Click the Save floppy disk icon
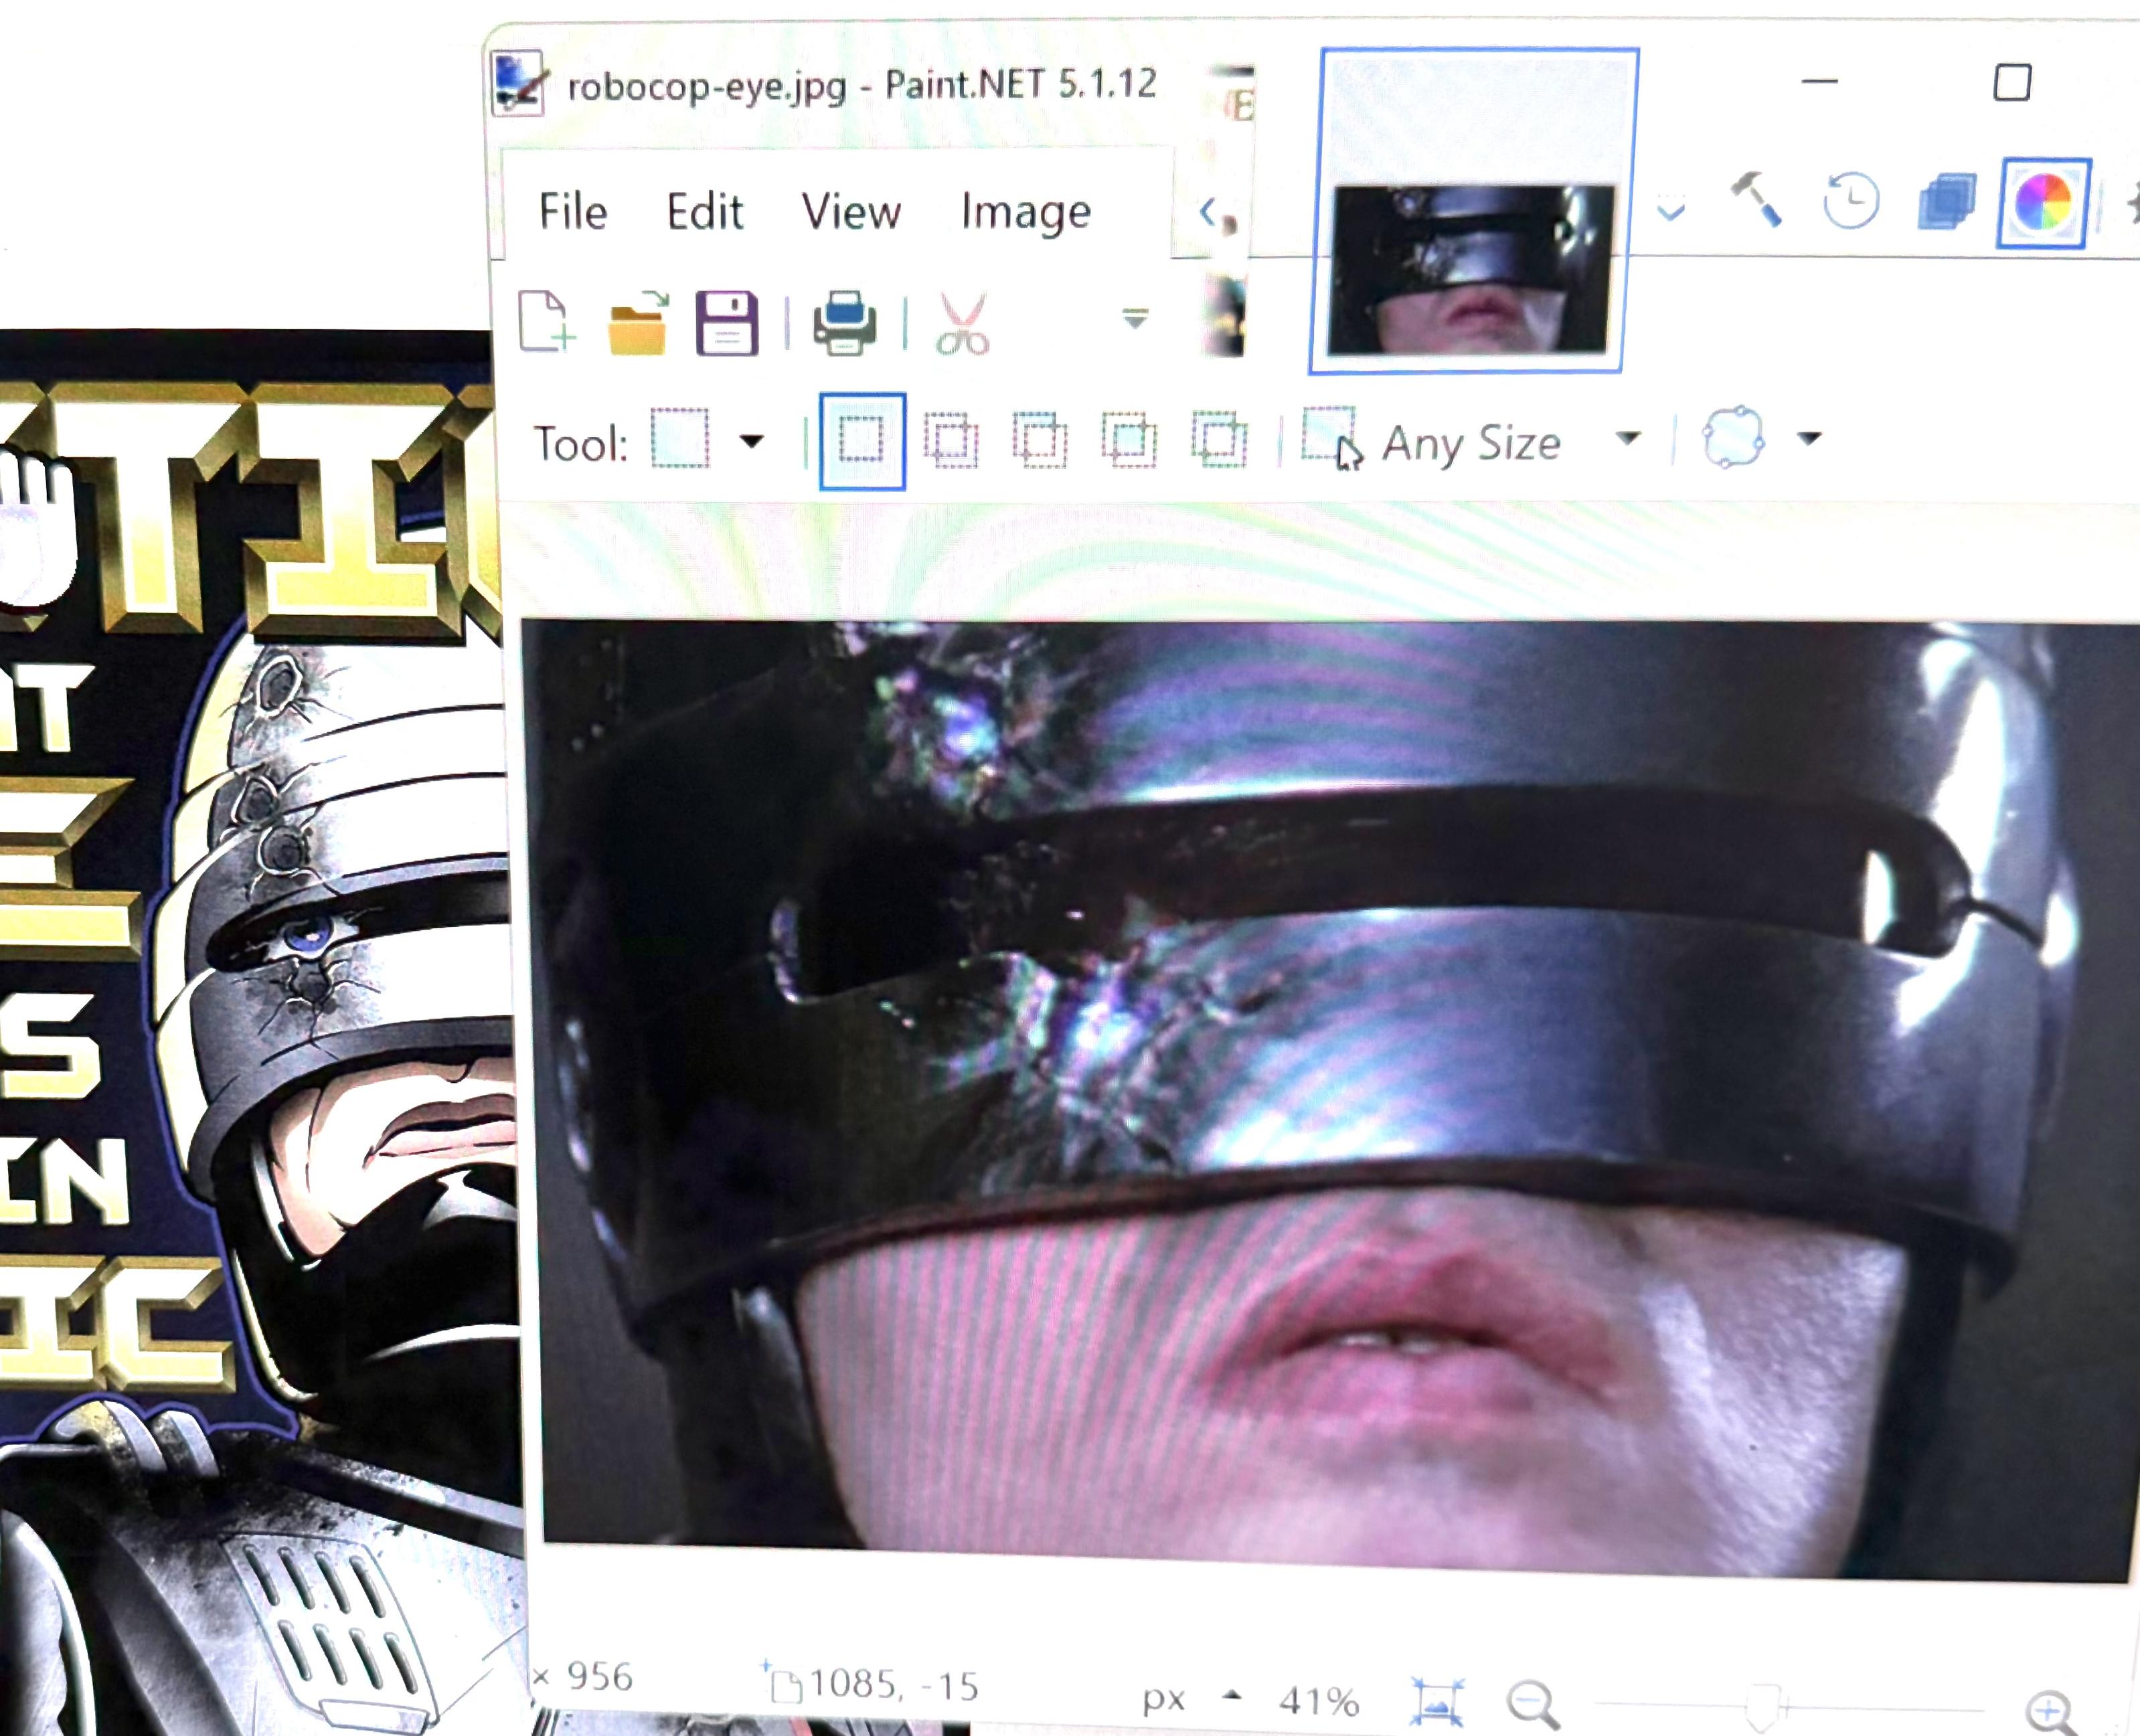 point(727,323)
